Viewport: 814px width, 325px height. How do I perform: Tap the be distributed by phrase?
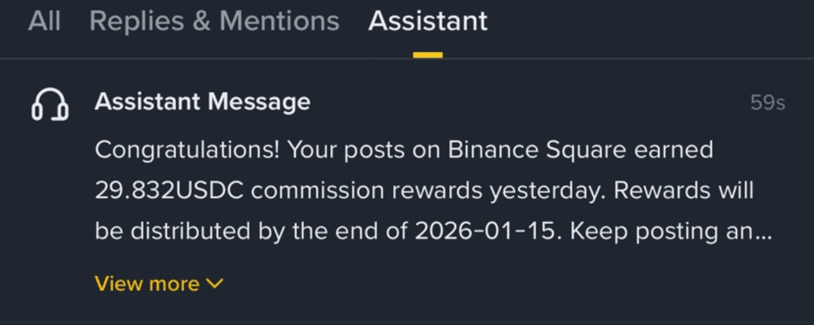tap(190, 231)
